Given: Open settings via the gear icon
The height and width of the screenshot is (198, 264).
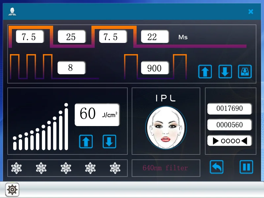Looking at the screenshot, I should [12, 189].
